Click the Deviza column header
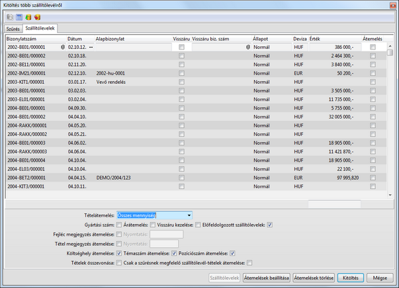 pos(300,39)
